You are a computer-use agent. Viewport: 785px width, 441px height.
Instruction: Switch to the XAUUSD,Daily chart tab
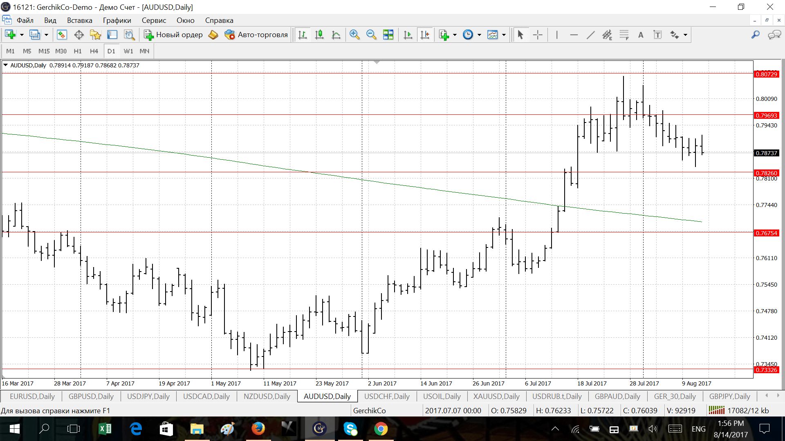pyautogui.click(x=496, y=396)
